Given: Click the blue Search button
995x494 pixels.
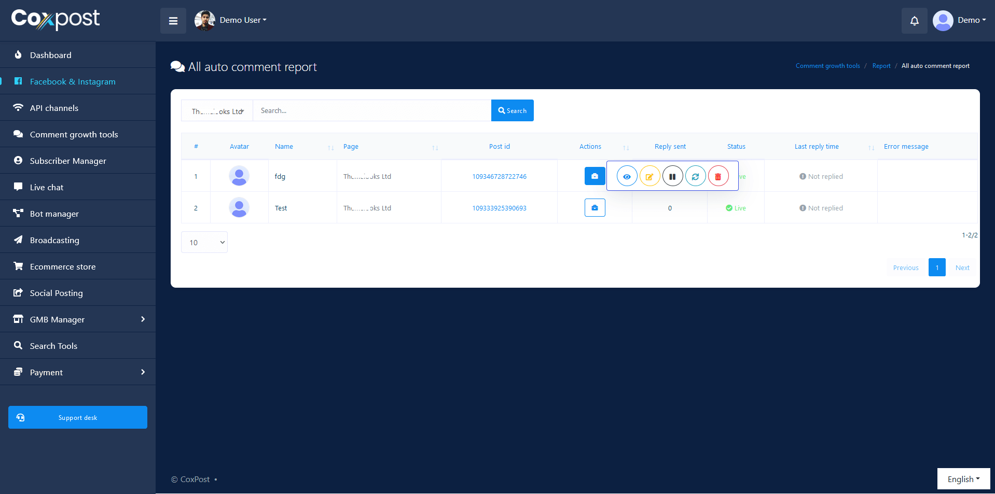Looking at the screenshot, I should [512, 110].
